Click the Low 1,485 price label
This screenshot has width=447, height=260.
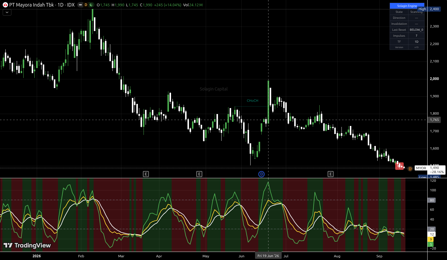pyautogui.click(x=429, y=177)
